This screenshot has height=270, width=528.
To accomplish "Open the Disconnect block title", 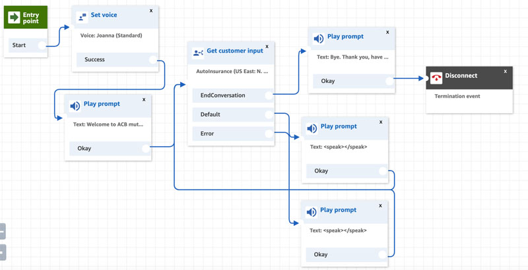I will click(x=461, y=76).
